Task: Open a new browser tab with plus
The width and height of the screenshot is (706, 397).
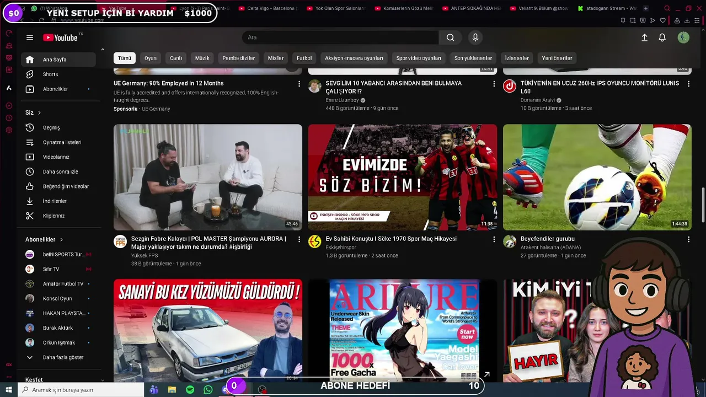Action: pyautogui.click(x=646, y=8)
